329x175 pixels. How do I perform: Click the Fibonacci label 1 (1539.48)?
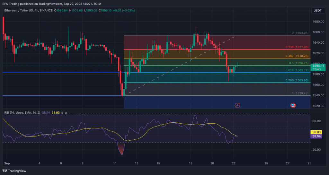point(300,93)
